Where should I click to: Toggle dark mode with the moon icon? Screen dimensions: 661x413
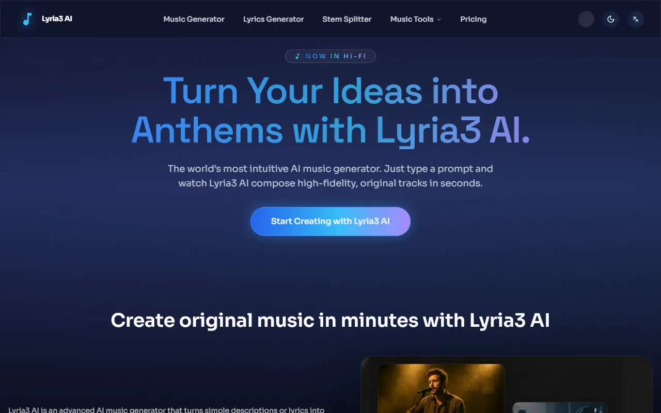pyautogui.click(x=611, y=19)
